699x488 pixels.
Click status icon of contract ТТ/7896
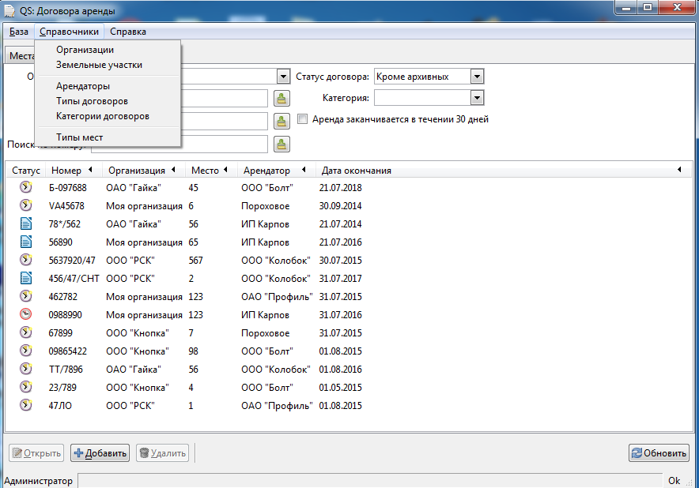point(26,369)
